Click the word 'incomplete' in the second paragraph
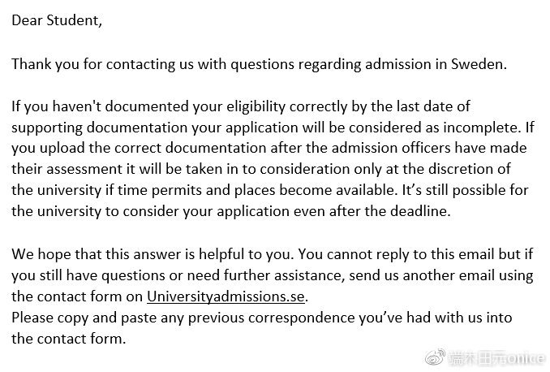This screenshot has height=372, width=550. 480,128
